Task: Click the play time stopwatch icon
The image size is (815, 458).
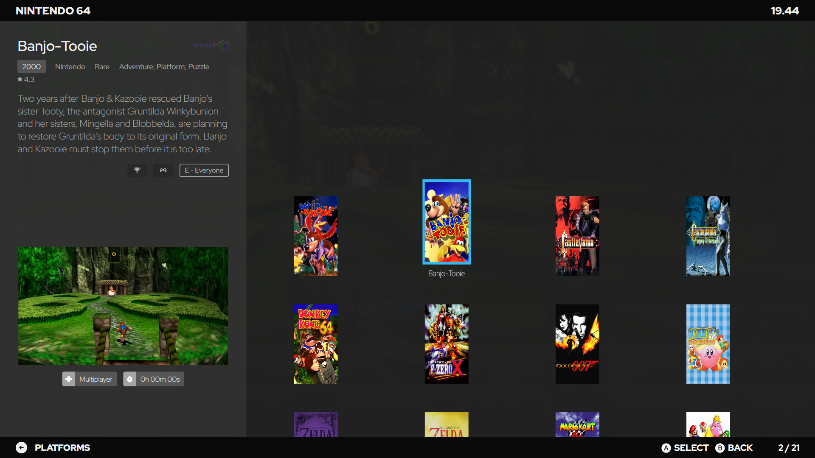Action: click(130, 379)
